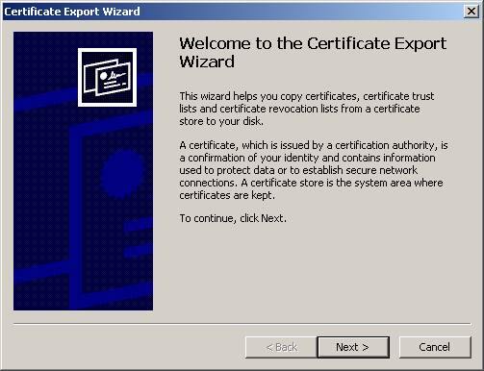Click the Welcome heading text
Viewport: 484px width, 371px height.
[313, 52]
